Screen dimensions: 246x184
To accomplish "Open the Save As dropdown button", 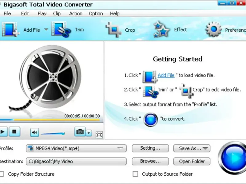I will [x=192, y=148].
